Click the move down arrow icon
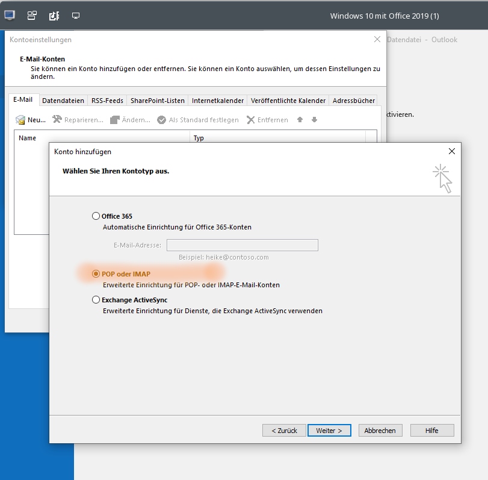The width and height of the screenshot is (488, 480). (314, 120)
